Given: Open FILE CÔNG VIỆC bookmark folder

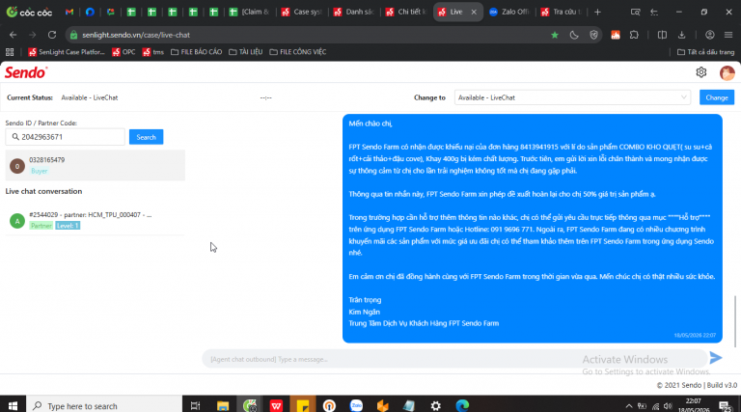Looking at the screenshot, I should point(298,52).
